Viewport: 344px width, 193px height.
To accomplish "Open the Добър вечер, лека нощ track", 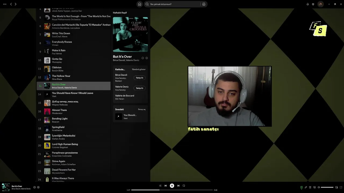I will click(x=73, y=103).
